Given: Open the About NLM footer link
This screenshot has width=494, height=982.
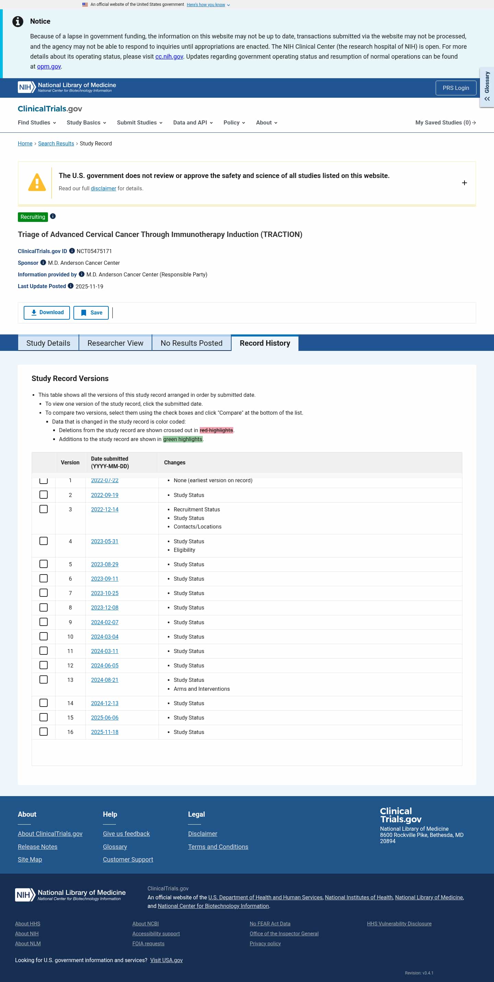Looking at the screenshot, I should [x=28, y=943].
